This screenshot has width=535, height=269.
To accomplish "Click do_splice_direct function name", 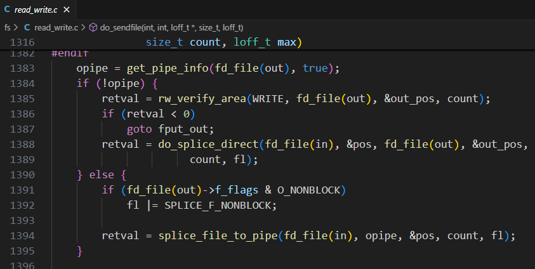I will (208, 144).
